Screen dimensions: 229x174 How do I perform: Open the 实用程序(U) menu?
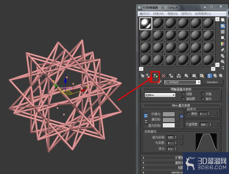(203, 14)
